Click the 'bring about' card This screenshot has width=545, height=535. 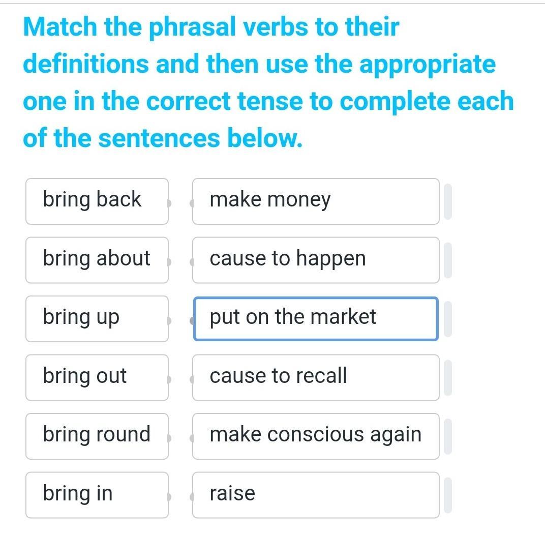(97, 260)
